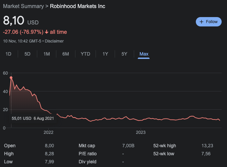Image resolution: width=227 pixels, height=167 pixels.
Task: Click the 55,01 USD chart tooltip
Action: [33, 118]
